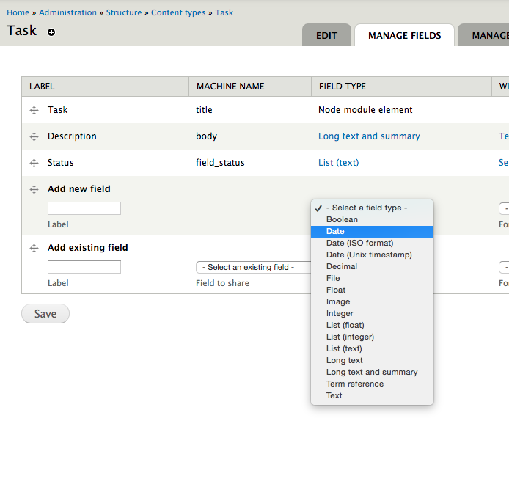509x487 pixels.
Task: Choose Term reference field type
Action: 372,384
